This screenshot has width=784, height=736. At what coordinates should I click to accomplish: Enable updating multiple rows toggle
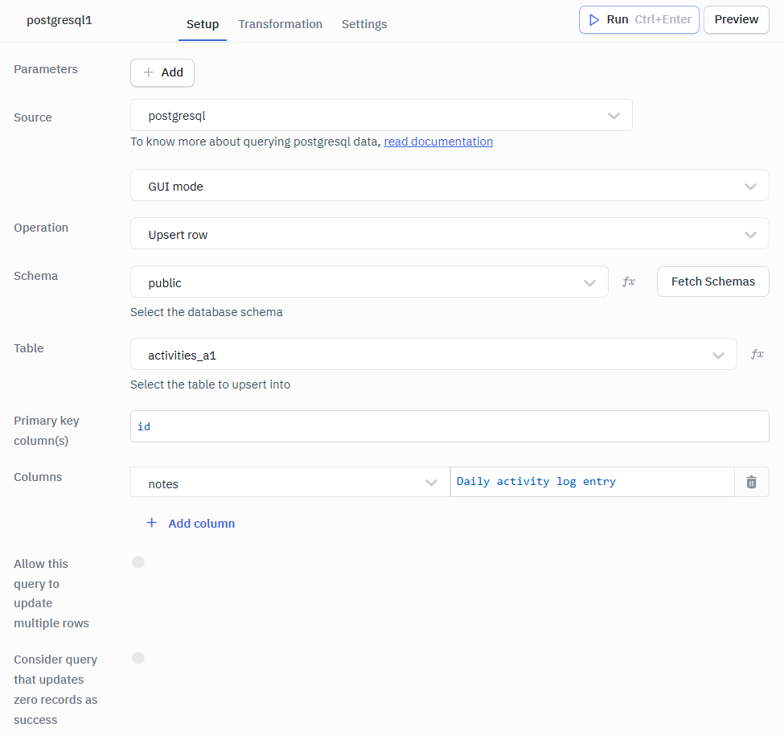coord(138,561)
